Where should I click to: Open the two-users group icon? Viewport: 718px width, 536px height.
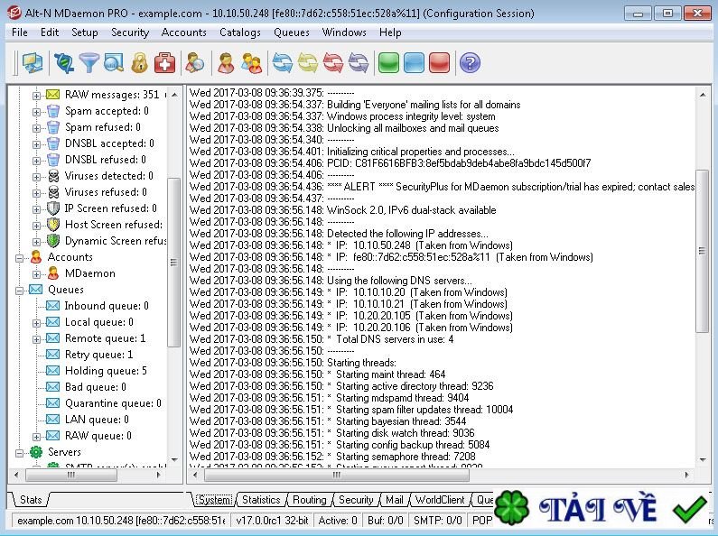click(251, 63)
